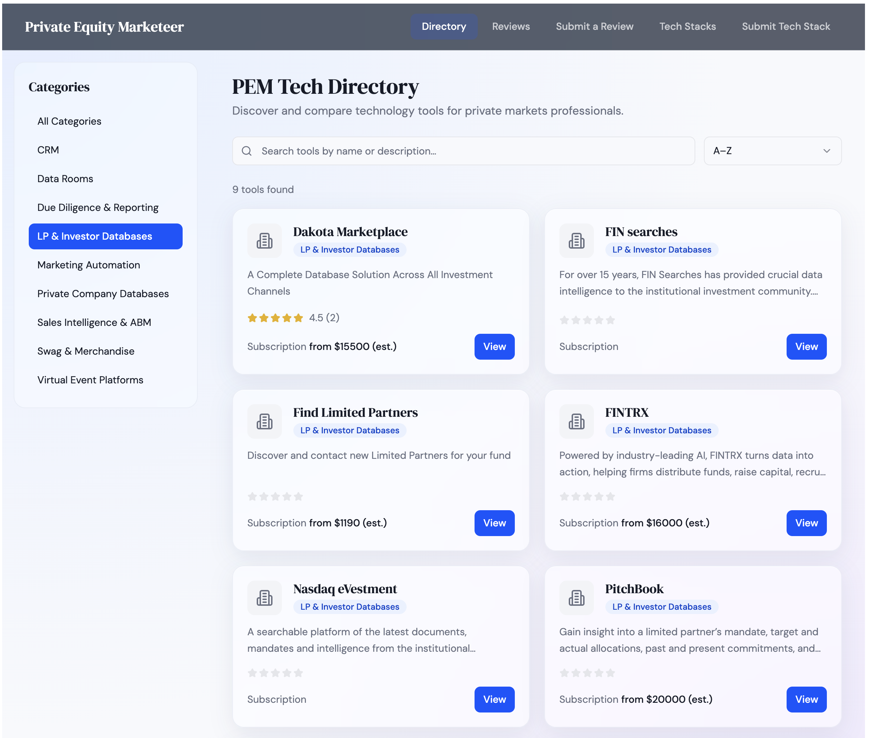Switch to Tech Stacks tab
This screenshot has height=738, width=870.
(687, 26)
